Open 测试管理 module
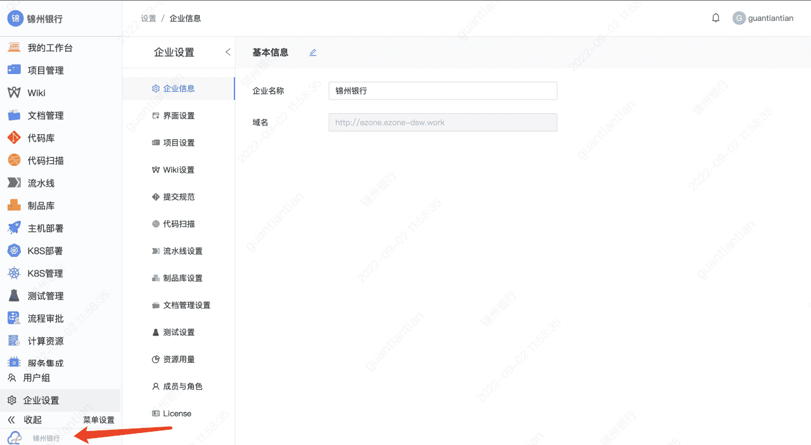The width and height of the screenshot is (811, 445). click(x=41, y=295)
